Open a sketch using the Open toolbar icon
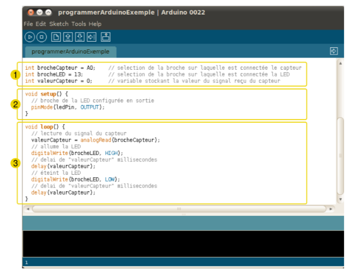 [68, 37]
